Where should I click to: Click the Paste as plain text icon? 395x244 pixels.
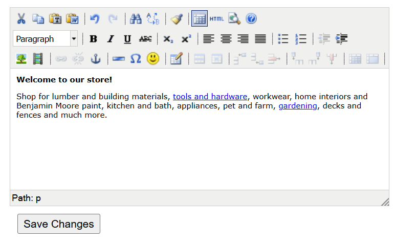pos(55,19)
